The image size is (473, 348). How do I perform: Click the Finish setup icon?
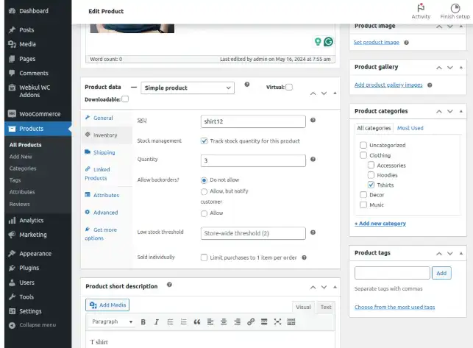coord(455,7)
